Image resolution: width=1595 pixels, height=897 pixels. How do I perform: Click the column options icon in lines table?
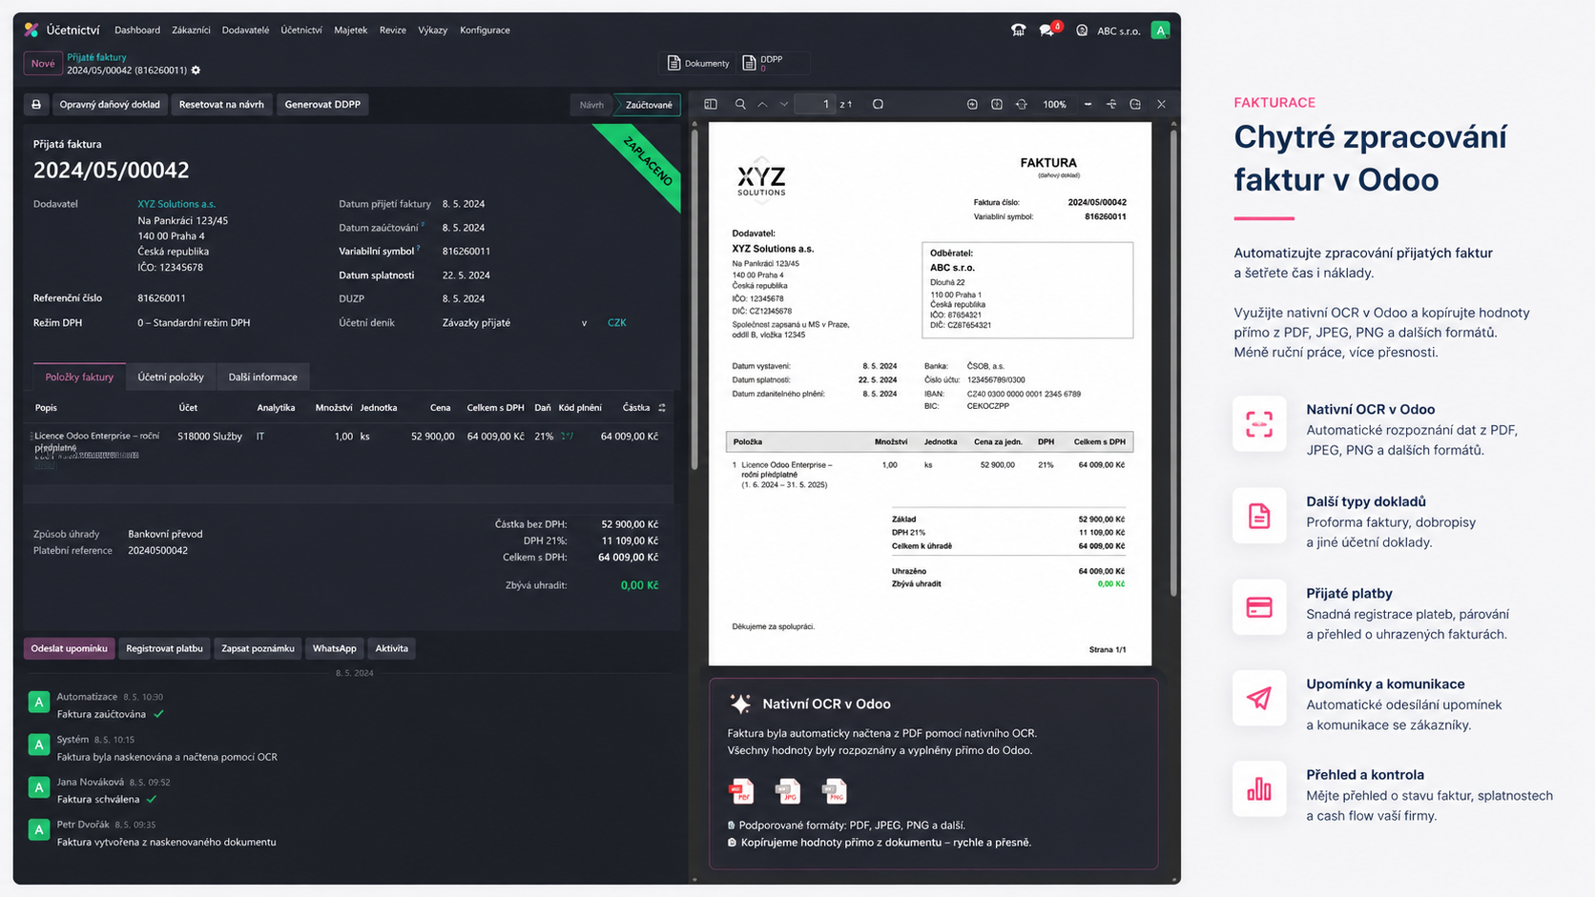click(662, 408)
